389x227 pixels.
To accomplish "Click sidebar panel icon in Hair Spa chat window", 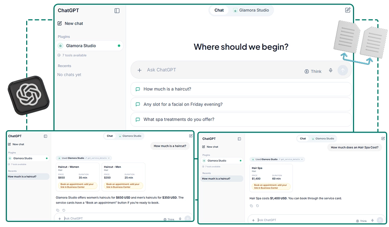I will (239, 139).
